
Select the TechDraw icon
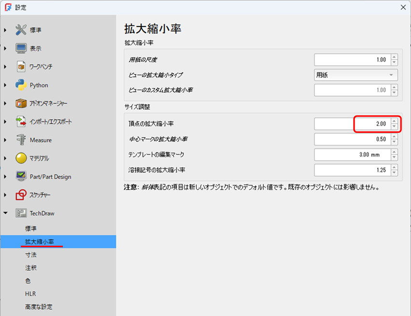(x=21, y=213)
